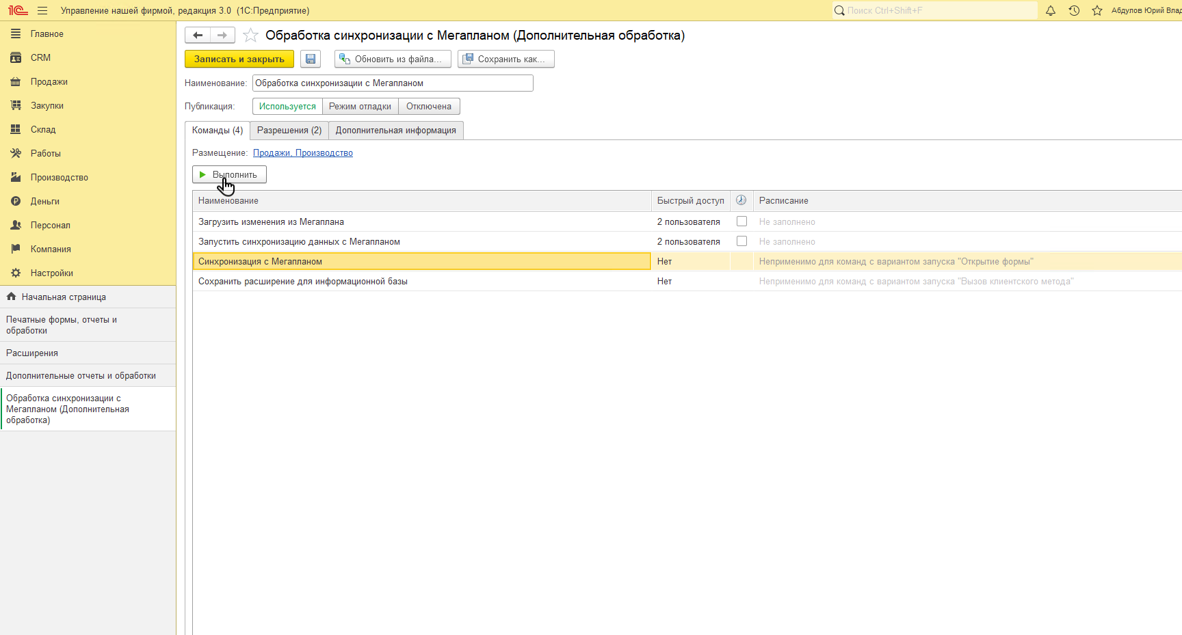Toggle schedule checkbox for Загрузить изменения из Мегаплана
1182x635 pixels.
tap(741, 221)
